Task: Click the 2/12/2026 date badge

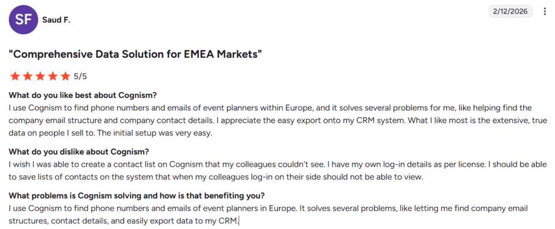Action: (511, 11)
